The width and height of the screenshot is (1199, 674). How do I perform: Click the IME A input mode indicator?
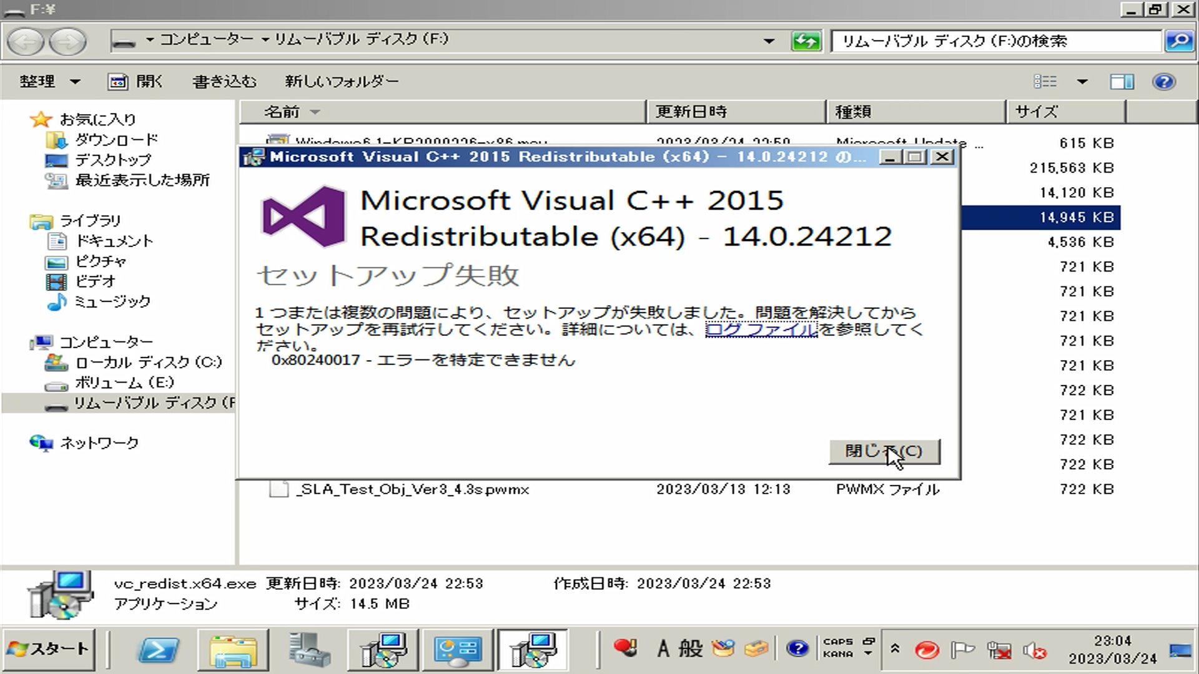click(663, 648)
